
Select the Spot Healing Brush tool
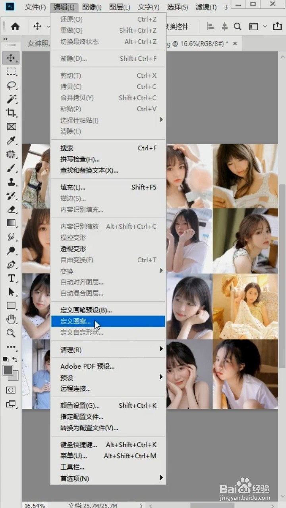pyautogui.click(x=11, y=154)
